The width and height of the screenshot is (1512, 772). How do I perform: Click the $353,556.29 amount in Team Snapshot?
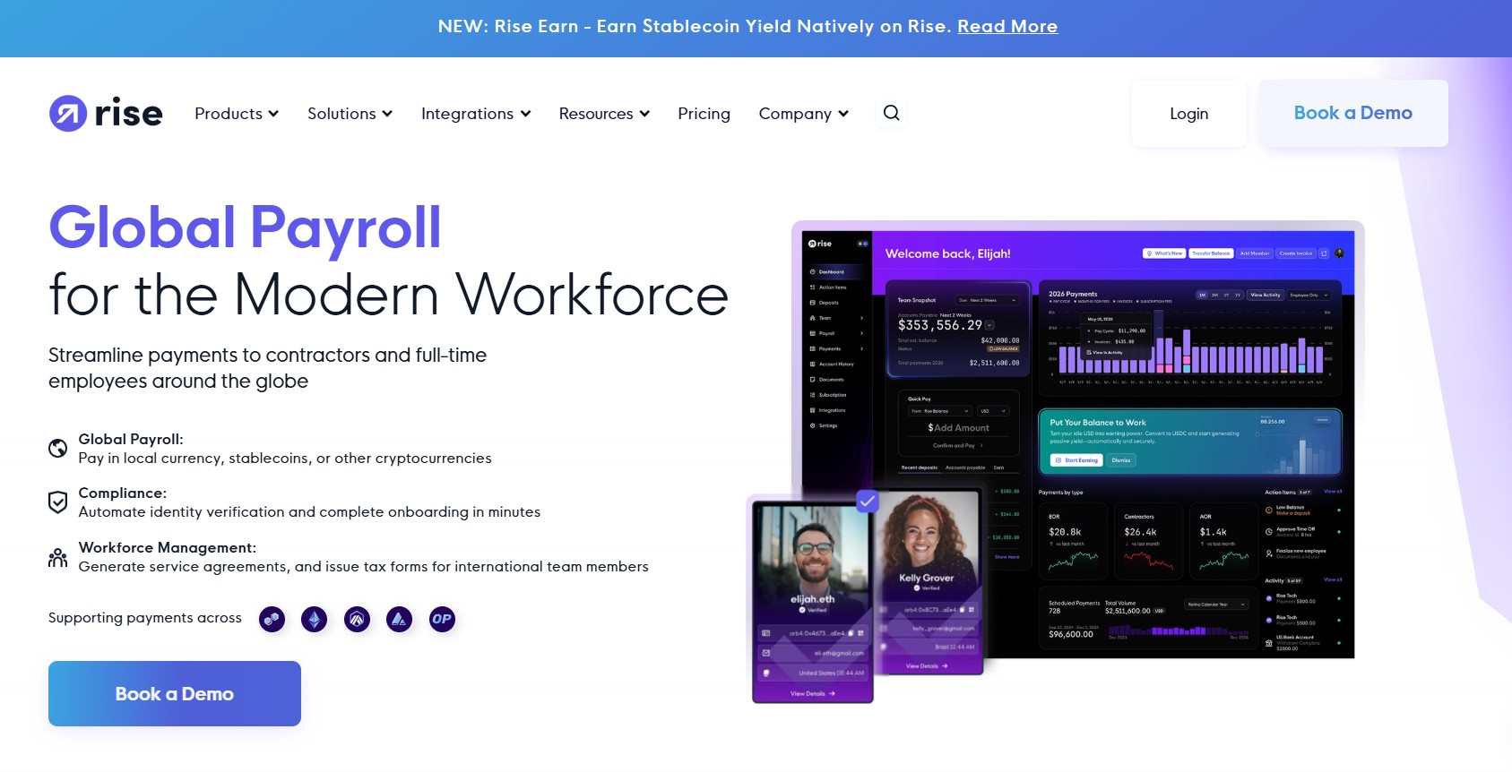pyautogui.click(x=940, y=325)
